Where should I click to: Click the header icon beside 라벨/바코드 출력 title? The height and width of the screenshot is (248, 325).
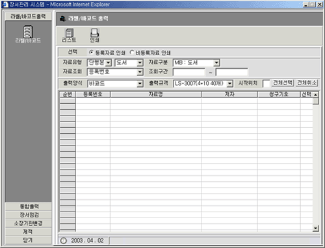pos(62,19)
